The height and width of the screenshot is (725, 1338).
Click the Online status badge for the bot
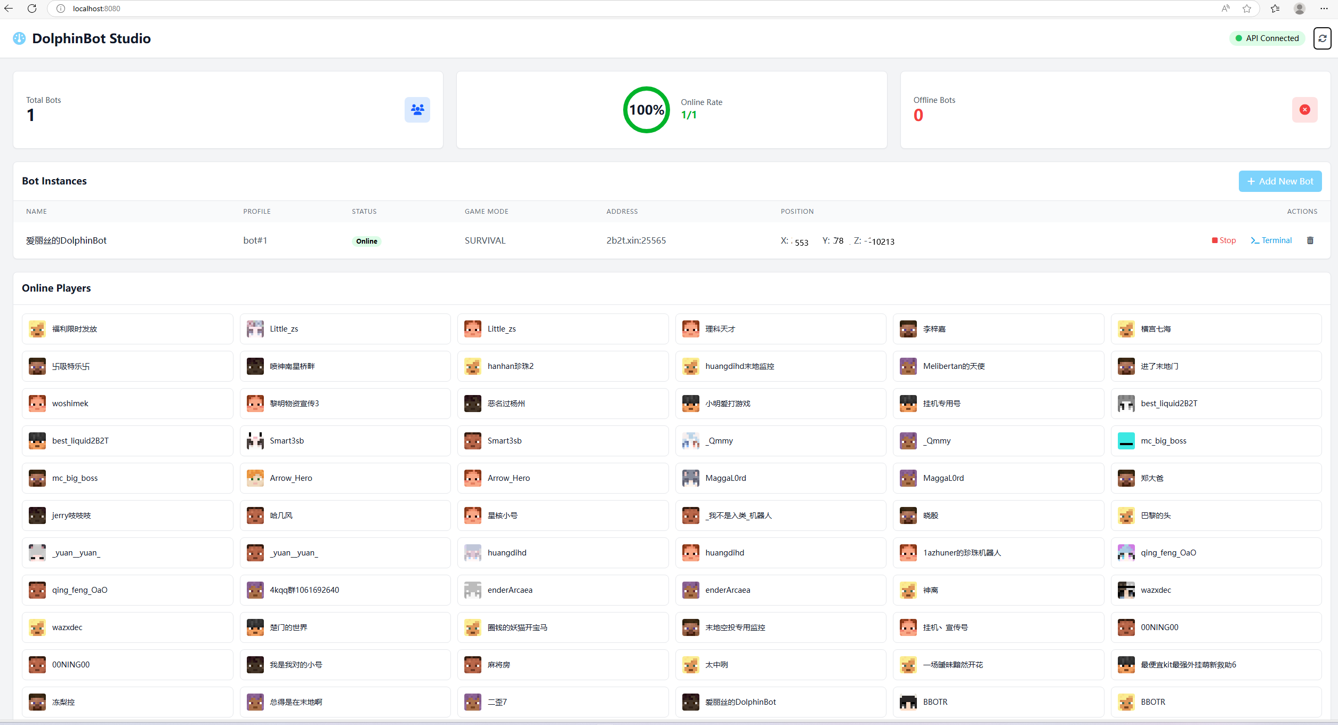click(366, 241)
